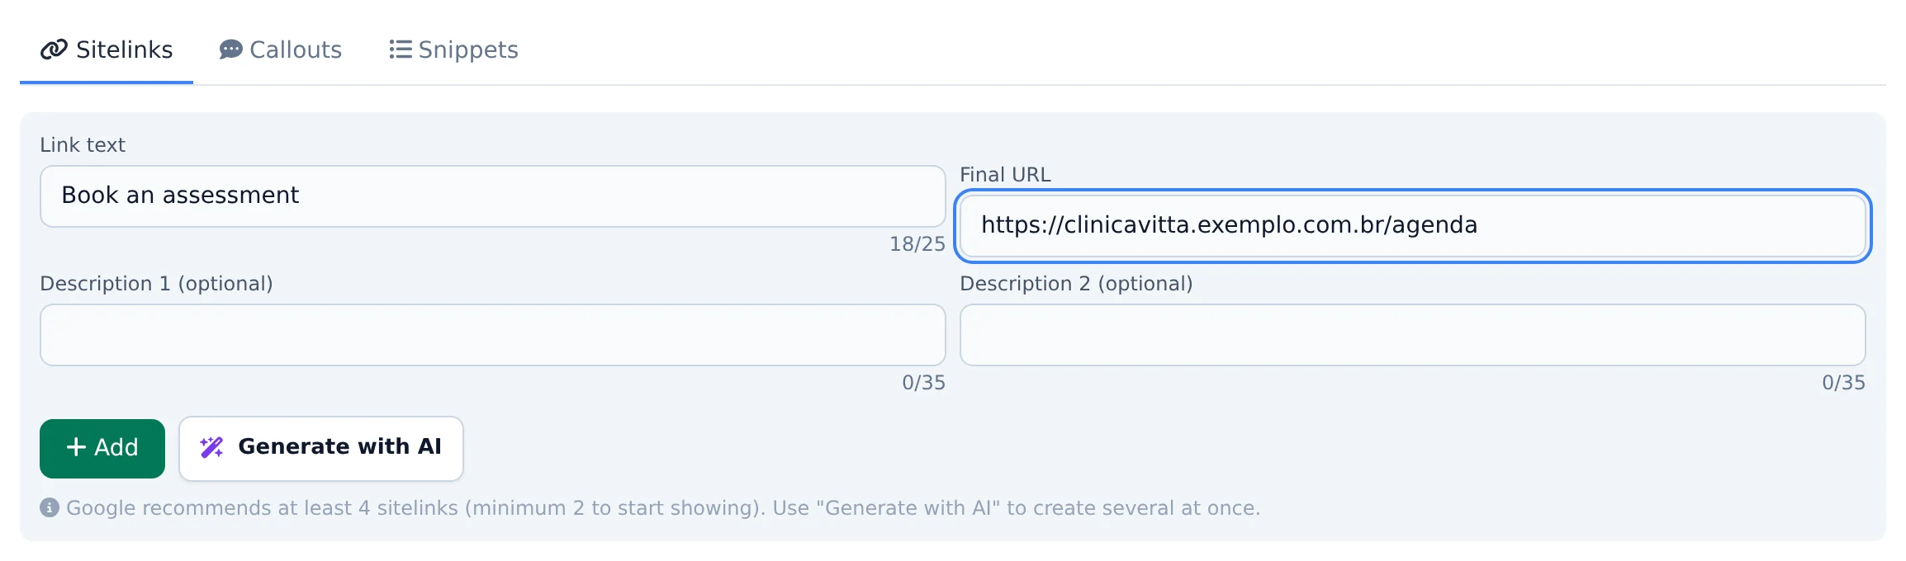Click the Description 1 input field
The image size is (1906, 561).
click(492, 335)
